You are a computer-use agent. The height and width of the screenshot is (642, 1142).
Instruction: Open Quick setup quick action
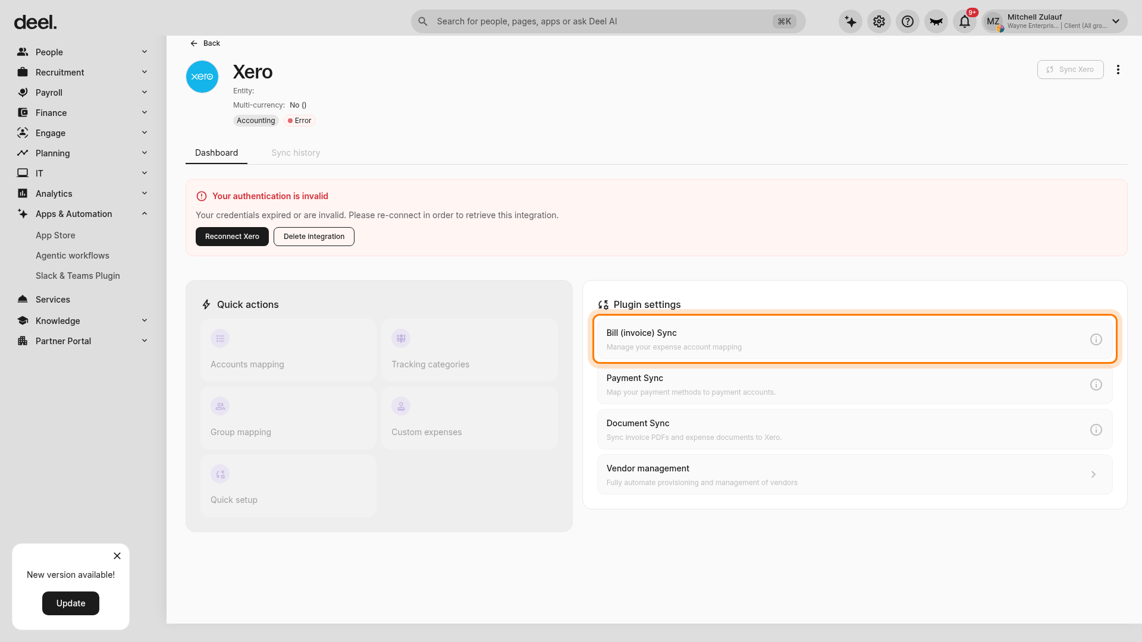(288, 486)
